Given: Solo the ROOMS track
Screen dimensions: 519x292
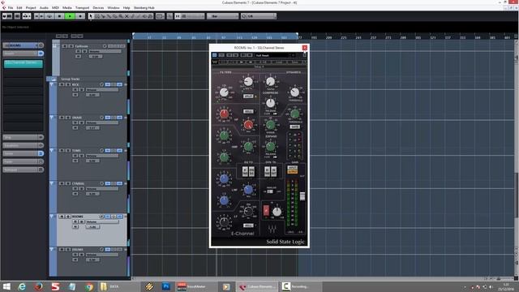Looking at the screenshot, I should (68, 217).
